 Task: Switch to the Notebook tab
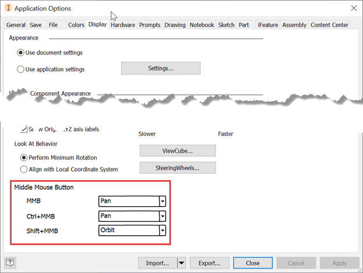202,25
